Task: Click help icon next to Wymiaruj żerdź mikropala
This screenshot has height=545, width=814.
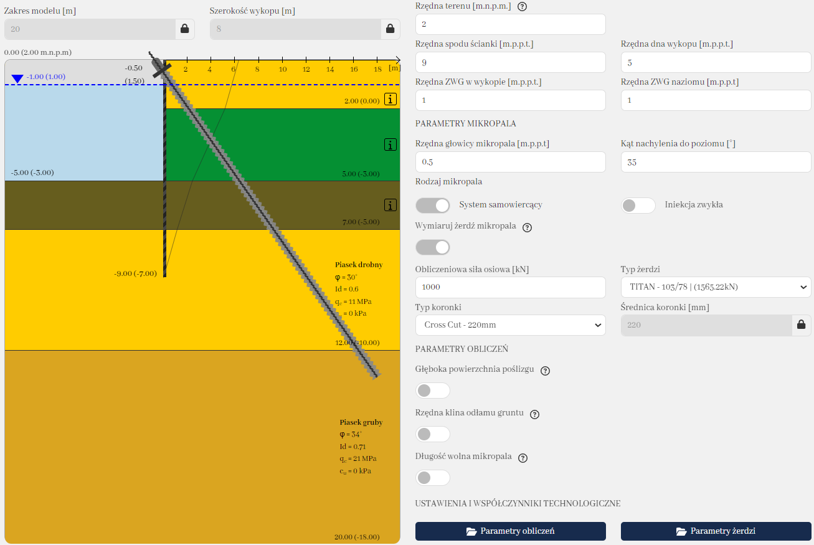Action: point(527,227)
